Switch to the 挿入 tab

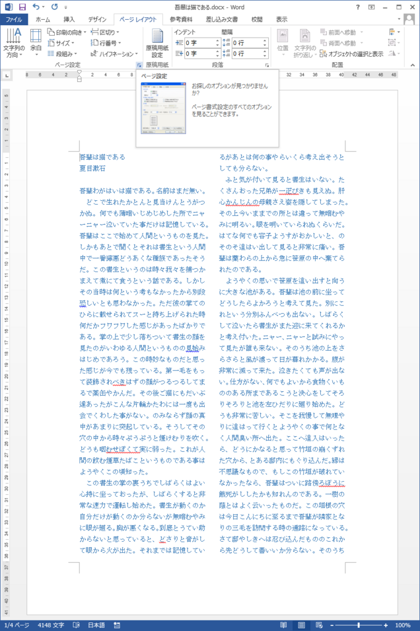pyautogui.click(x=69, y=19)
